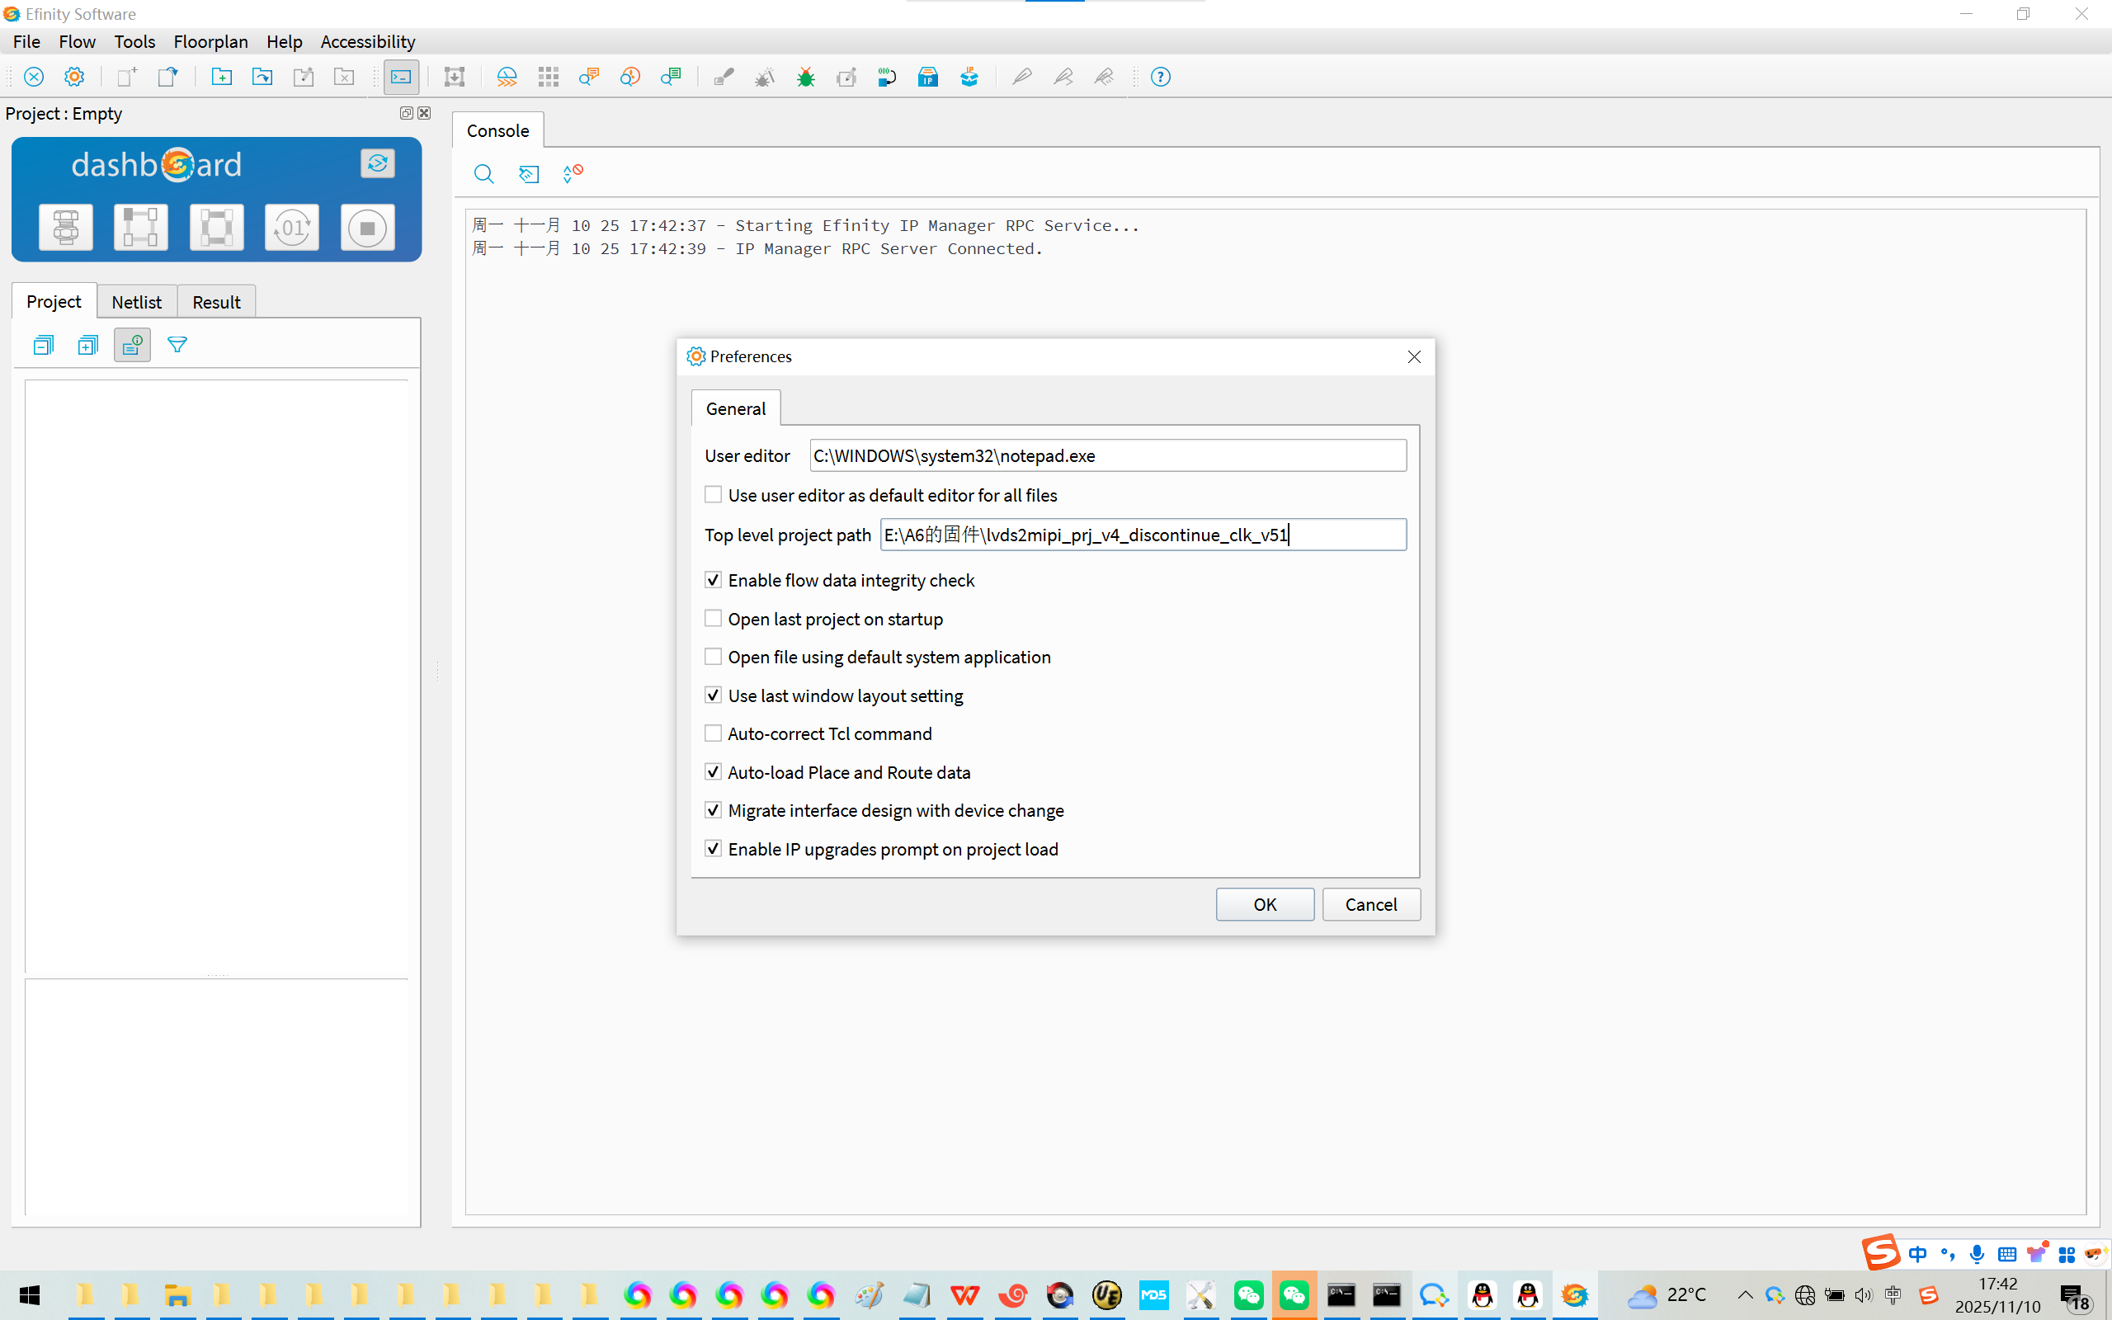Click the project pane filter funnel icon
The width and height of the screenshot is (2112, 1320).
tap(177, 346)
